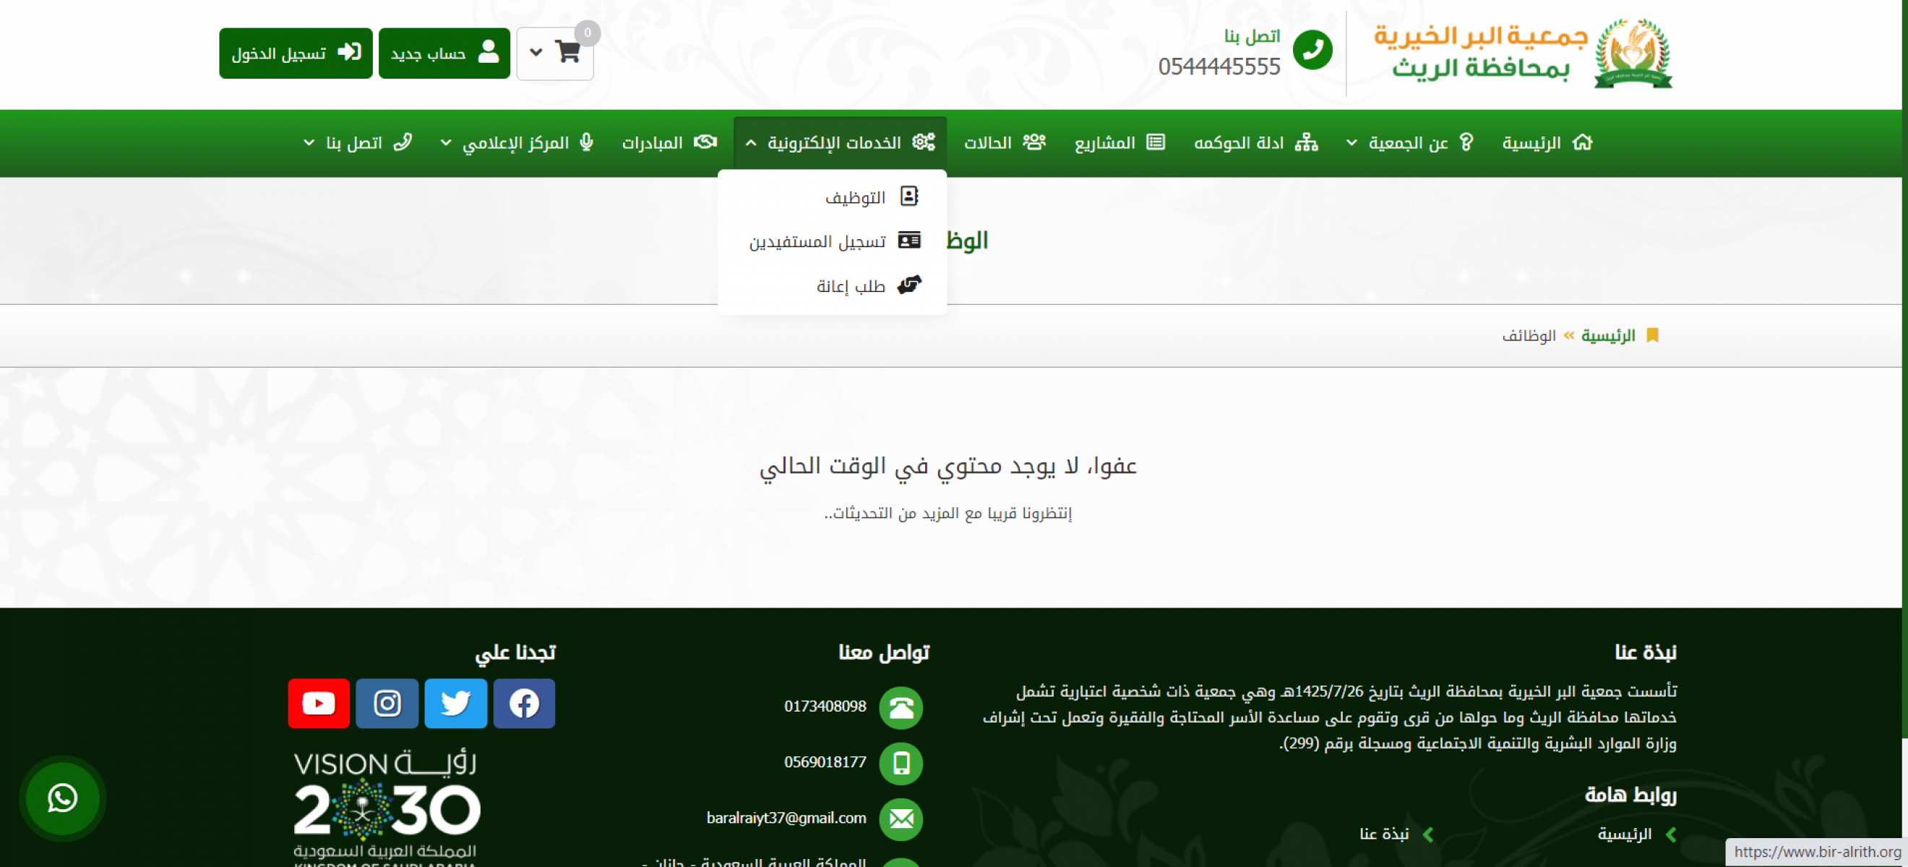Open the shopping cart icon

(568, 52)
